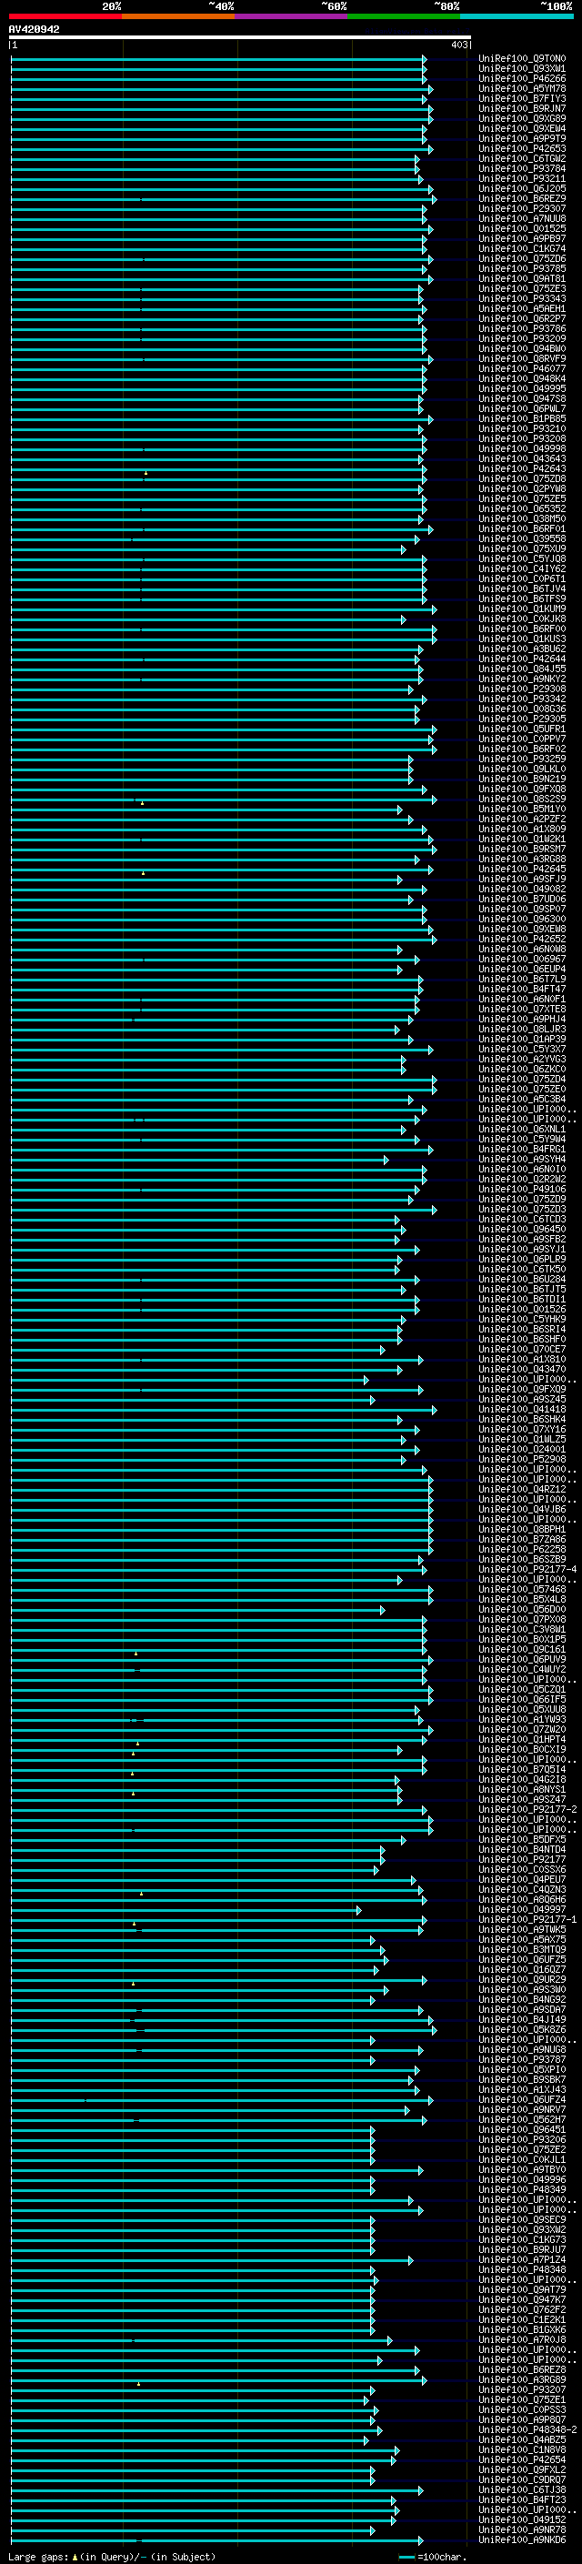Select label UniRef100_P29307
This screenshot has height=2564, width=582.
click(522, 208)
